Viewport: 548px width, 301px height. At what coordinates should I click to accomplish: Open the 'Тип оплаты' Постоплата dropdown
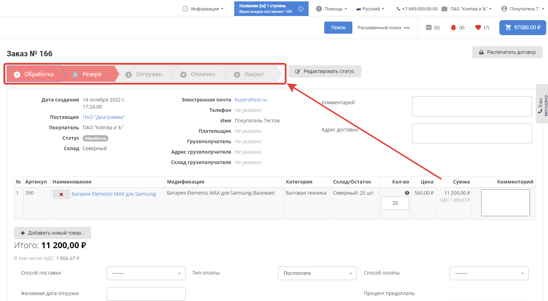click(317, 273)
